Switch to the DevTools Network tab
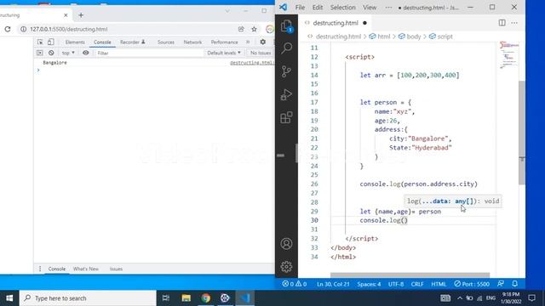 (x=192, y=42)
